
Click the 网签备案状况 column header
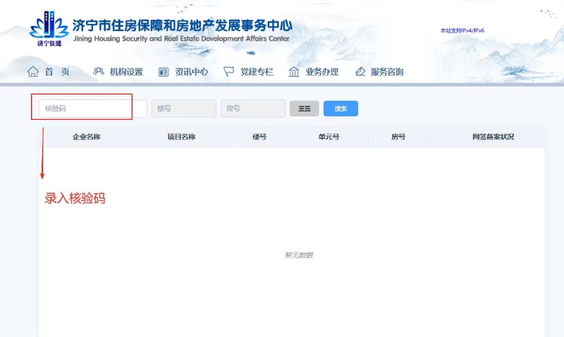(493, 137)
